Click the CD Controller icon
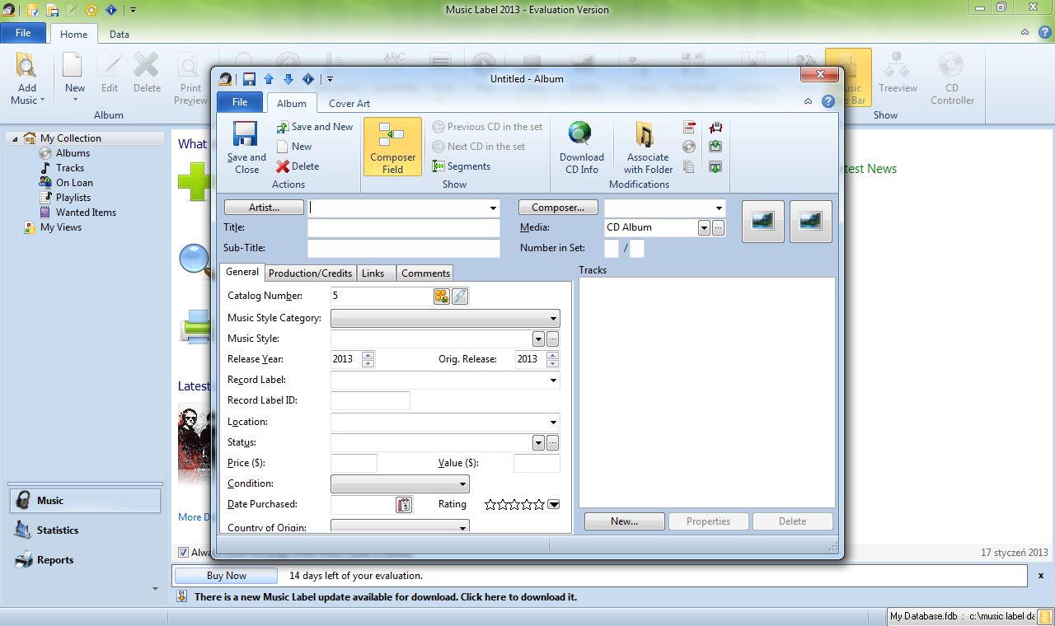Image resolution: width=1055 pixels, height=626 pixels. click(x=951, y=66)
